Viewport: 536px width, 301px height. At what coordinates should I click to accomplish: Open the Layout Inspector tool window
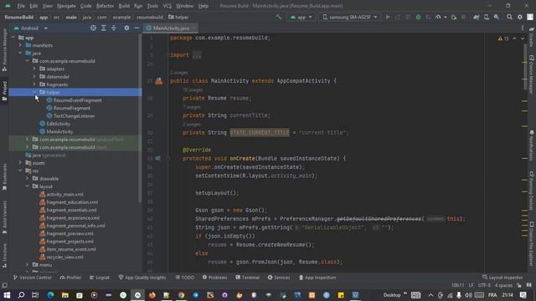502,278
